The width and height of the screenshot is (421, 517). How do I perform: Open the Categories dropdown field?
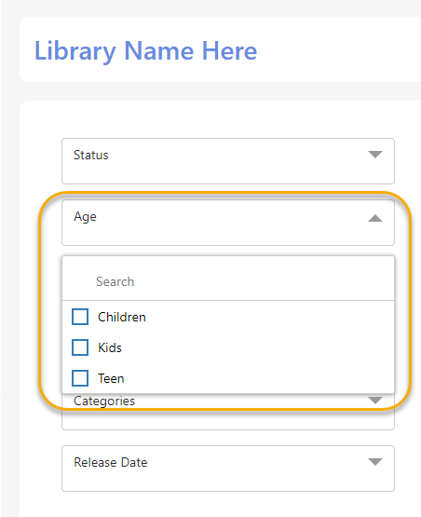point(228,412)
